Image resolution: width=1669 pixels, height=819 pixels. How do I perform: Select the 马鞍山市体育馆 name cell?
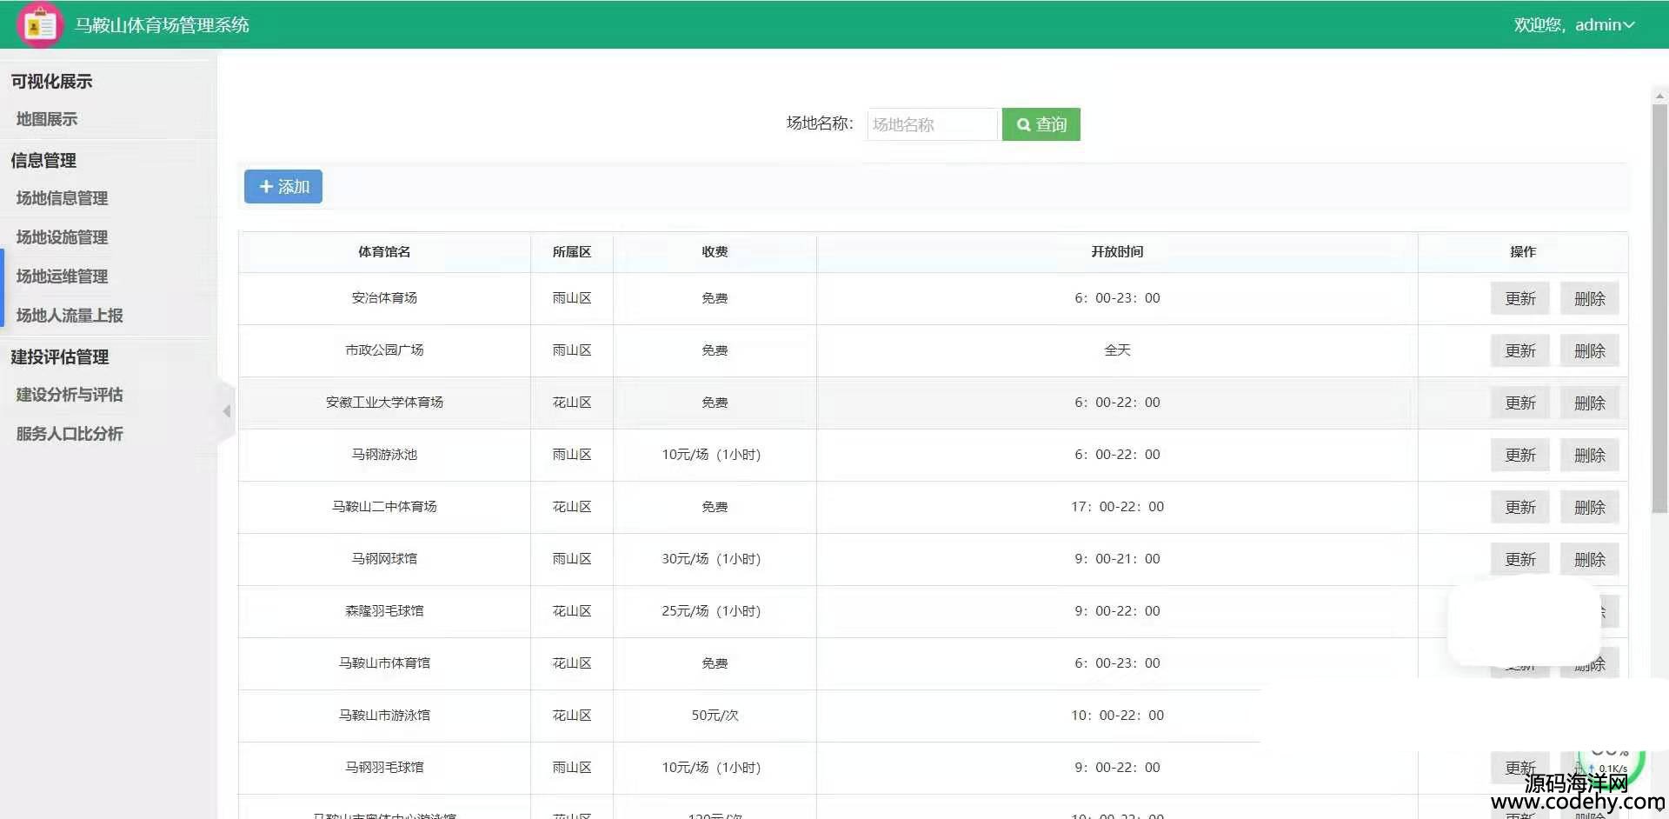tap(384, 663)
